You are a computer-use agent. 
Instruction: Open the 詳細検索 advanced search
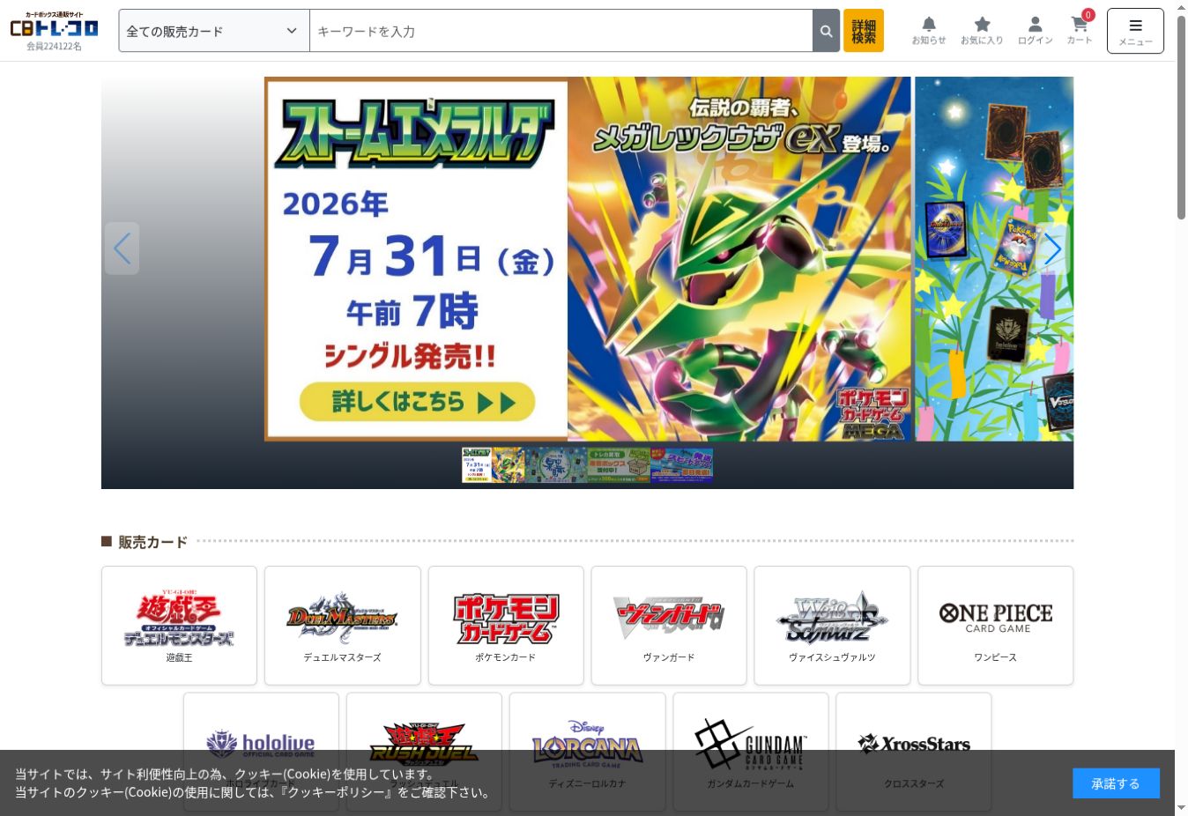click(x=864, y=31)
